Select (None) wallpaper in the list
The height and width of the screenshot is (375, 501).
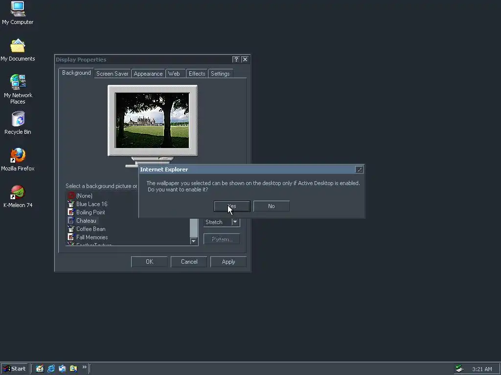84,196
